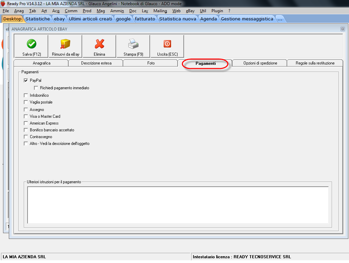Viewport: 349px width, 263px height.
Task: Open Gestione messaggistica workspace tab
Action: (247, 19)
